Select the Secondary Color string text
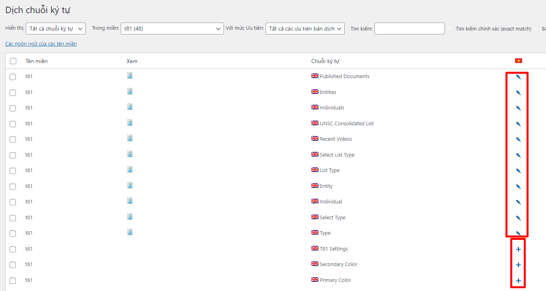Screen dimensions: 546x291 click(x=339, y=264)
